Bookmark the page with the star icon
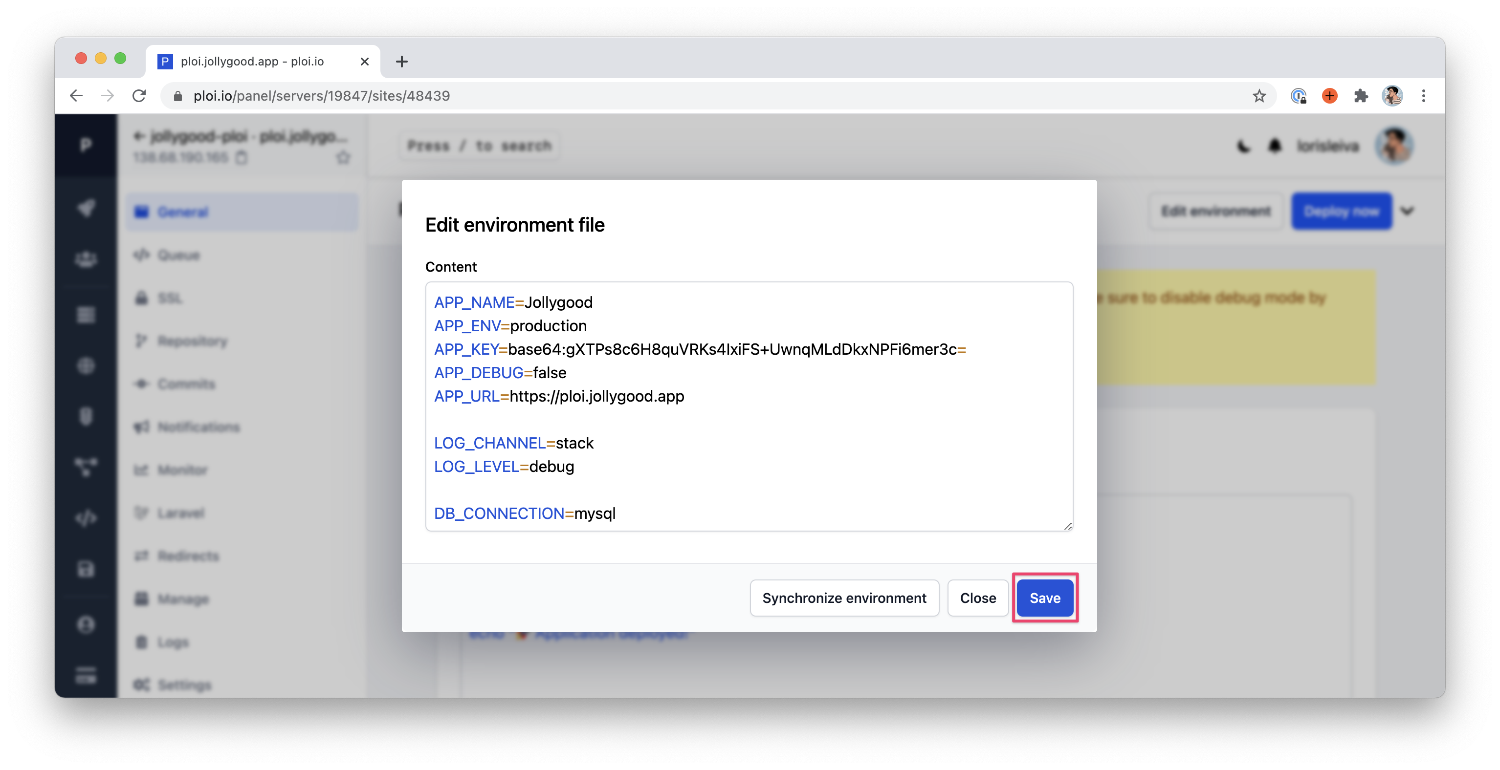Screen dimensions: 1500x770 coord(1259,95)
